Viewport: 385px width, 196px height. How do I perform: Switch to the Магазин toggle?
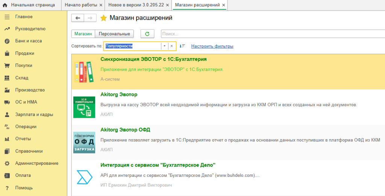click(x=83, y=34)
